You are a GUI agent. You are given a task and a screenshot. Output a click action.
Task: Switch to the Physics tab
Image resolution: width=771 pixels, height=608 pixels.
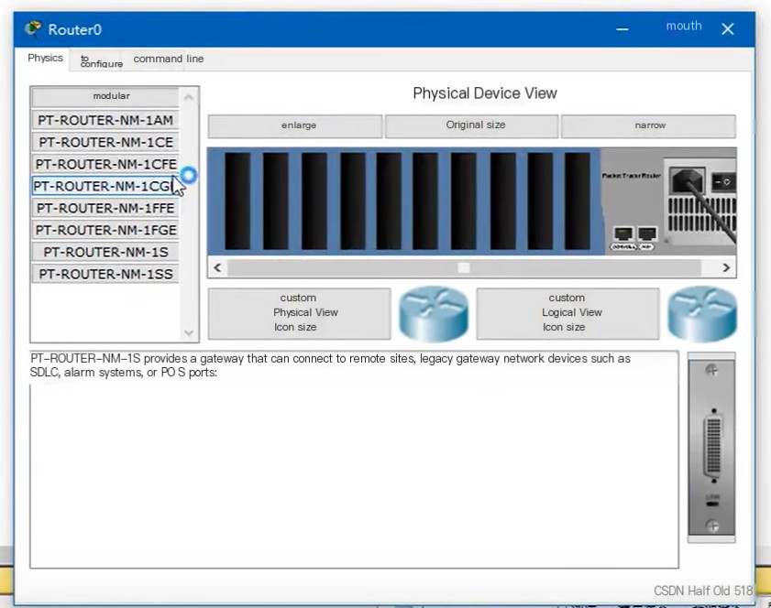[45, 58]
